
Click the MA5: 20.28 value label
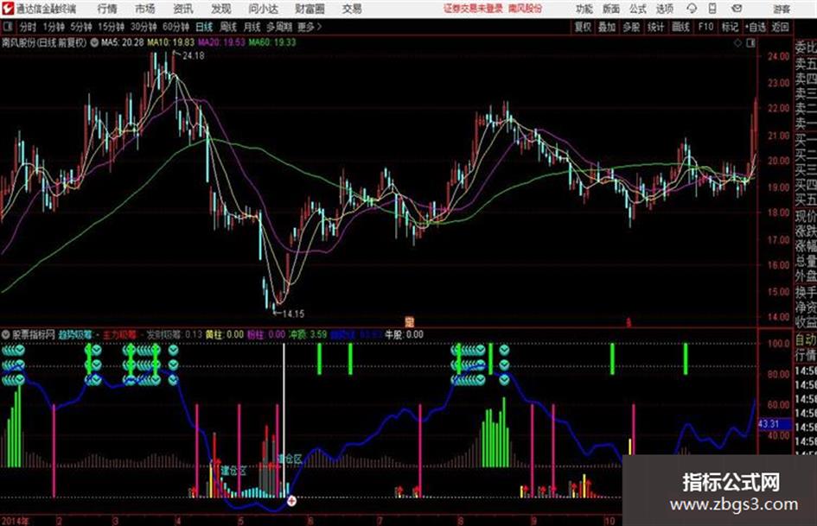123,42
